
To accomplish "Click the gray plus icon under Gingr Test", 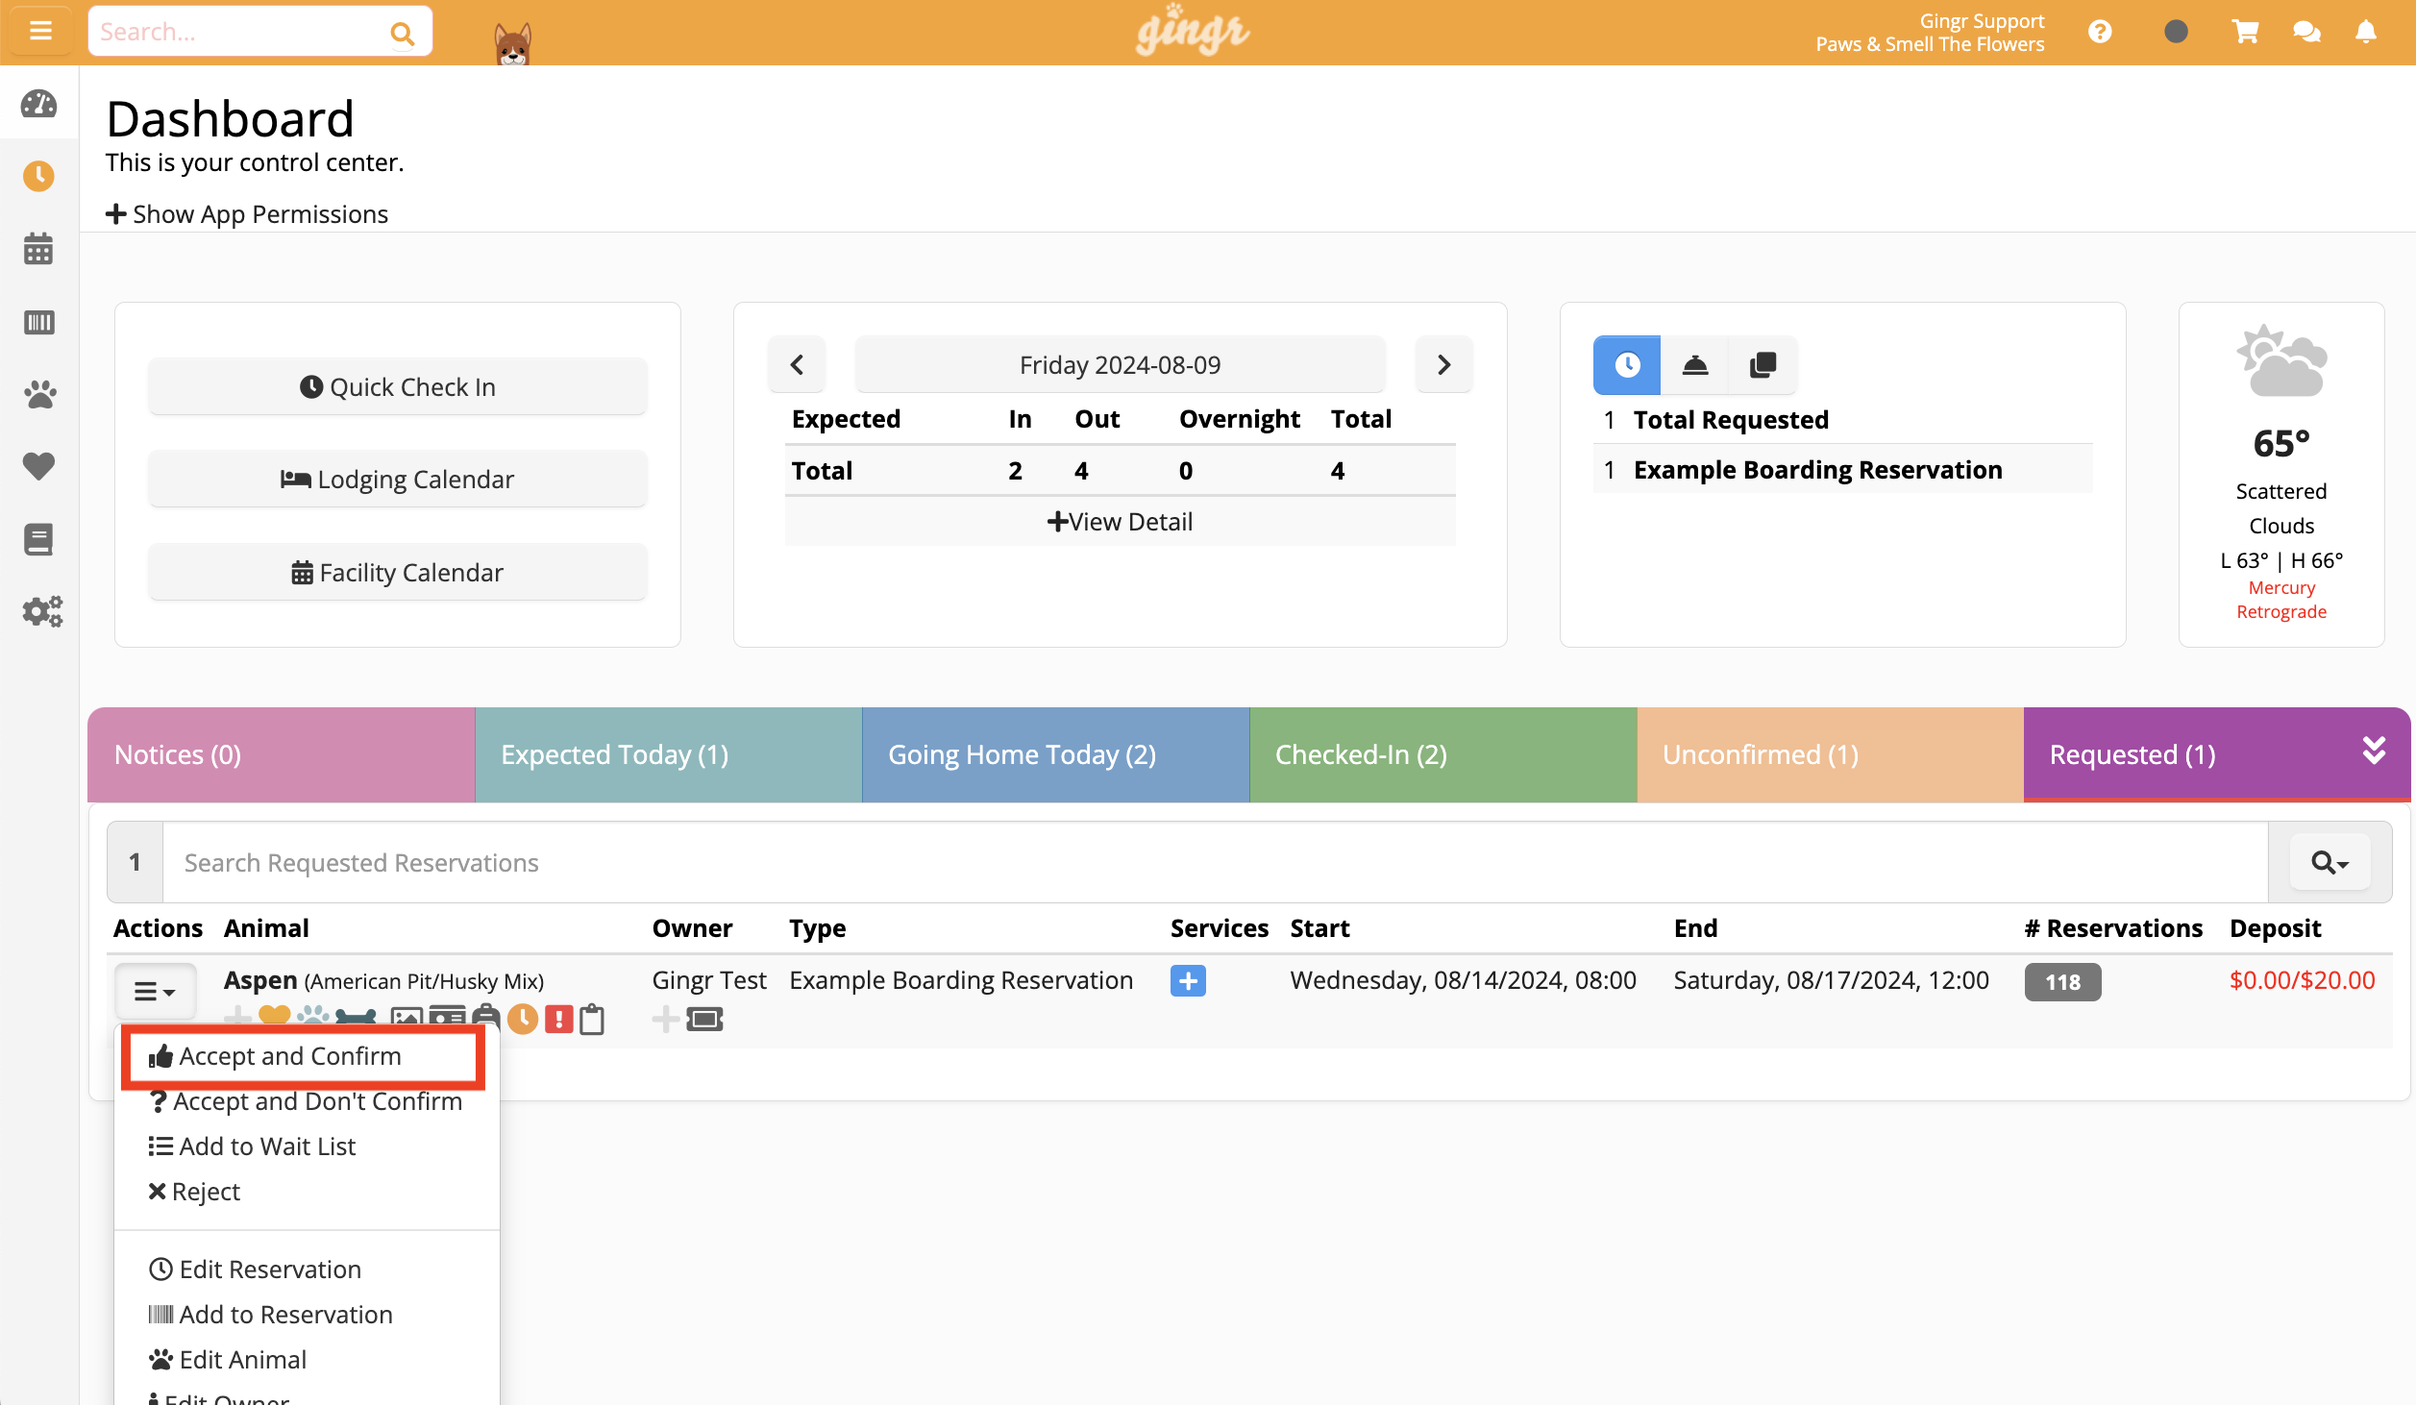I will click(x=665, y=1019).
